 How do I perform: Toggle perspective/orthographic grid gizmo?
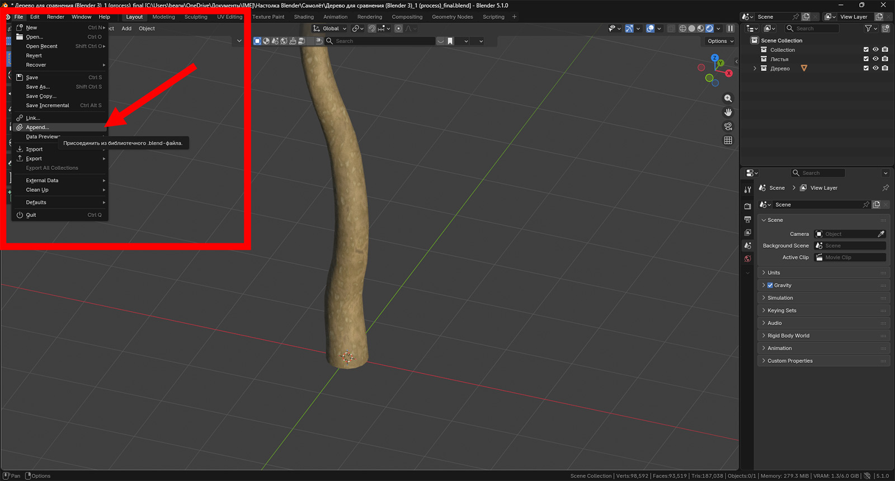(x=728, y=140)
